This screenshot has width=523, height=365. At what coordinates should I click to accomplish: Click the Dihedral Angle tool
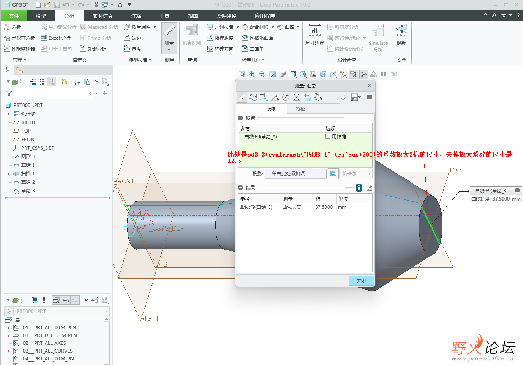(253, 49)
